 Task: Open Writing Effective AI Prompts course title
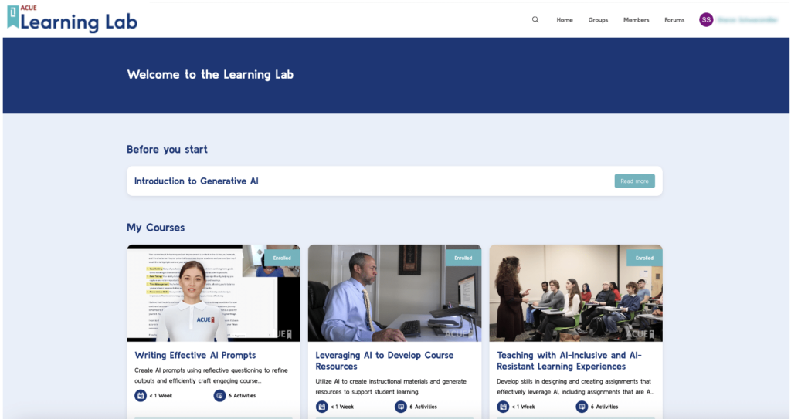click(x=195, y=356)
